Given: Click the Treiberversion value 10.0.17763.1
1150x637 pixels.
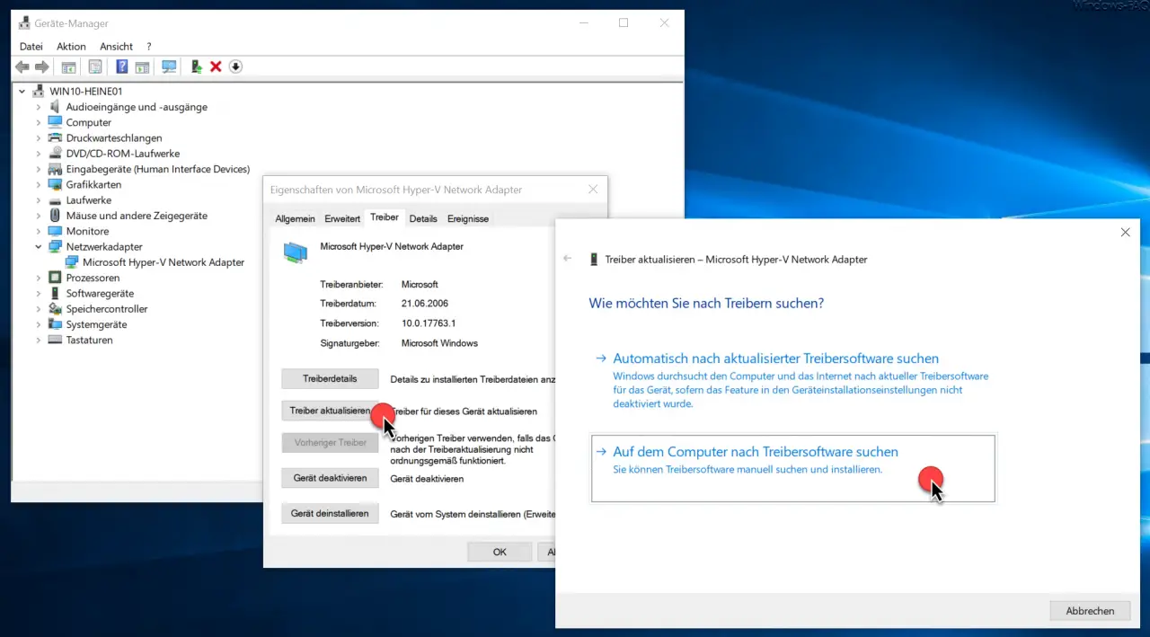Looking at the screenshot, I should tap(429, 323).
